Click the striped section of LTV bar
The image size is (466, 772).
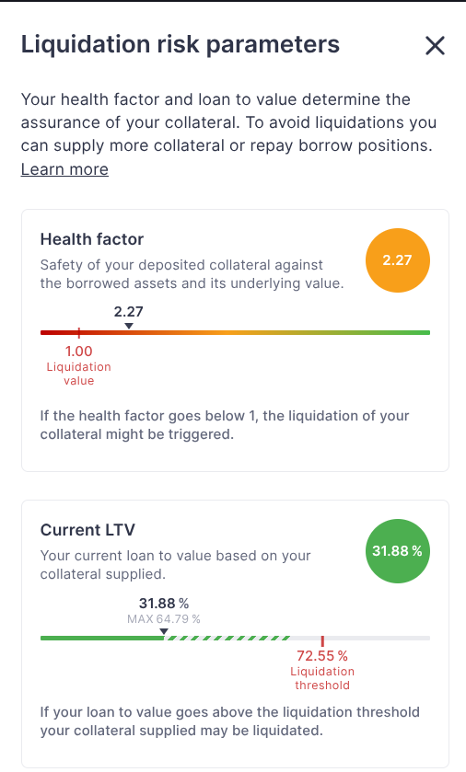(227, 638)
